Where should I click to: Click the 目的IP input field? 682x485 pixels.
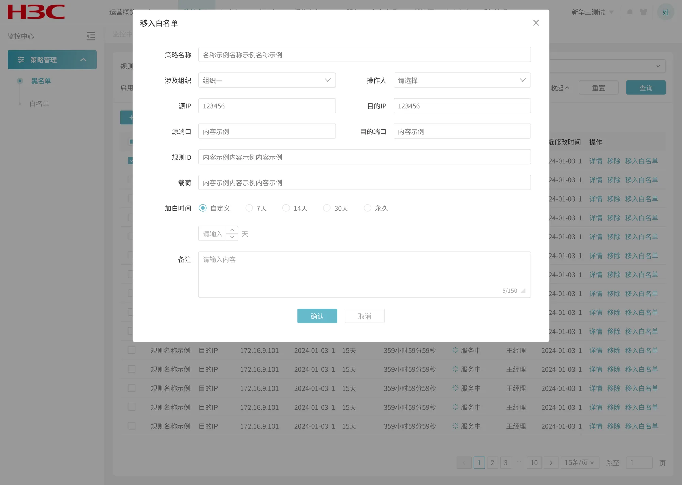462,106
